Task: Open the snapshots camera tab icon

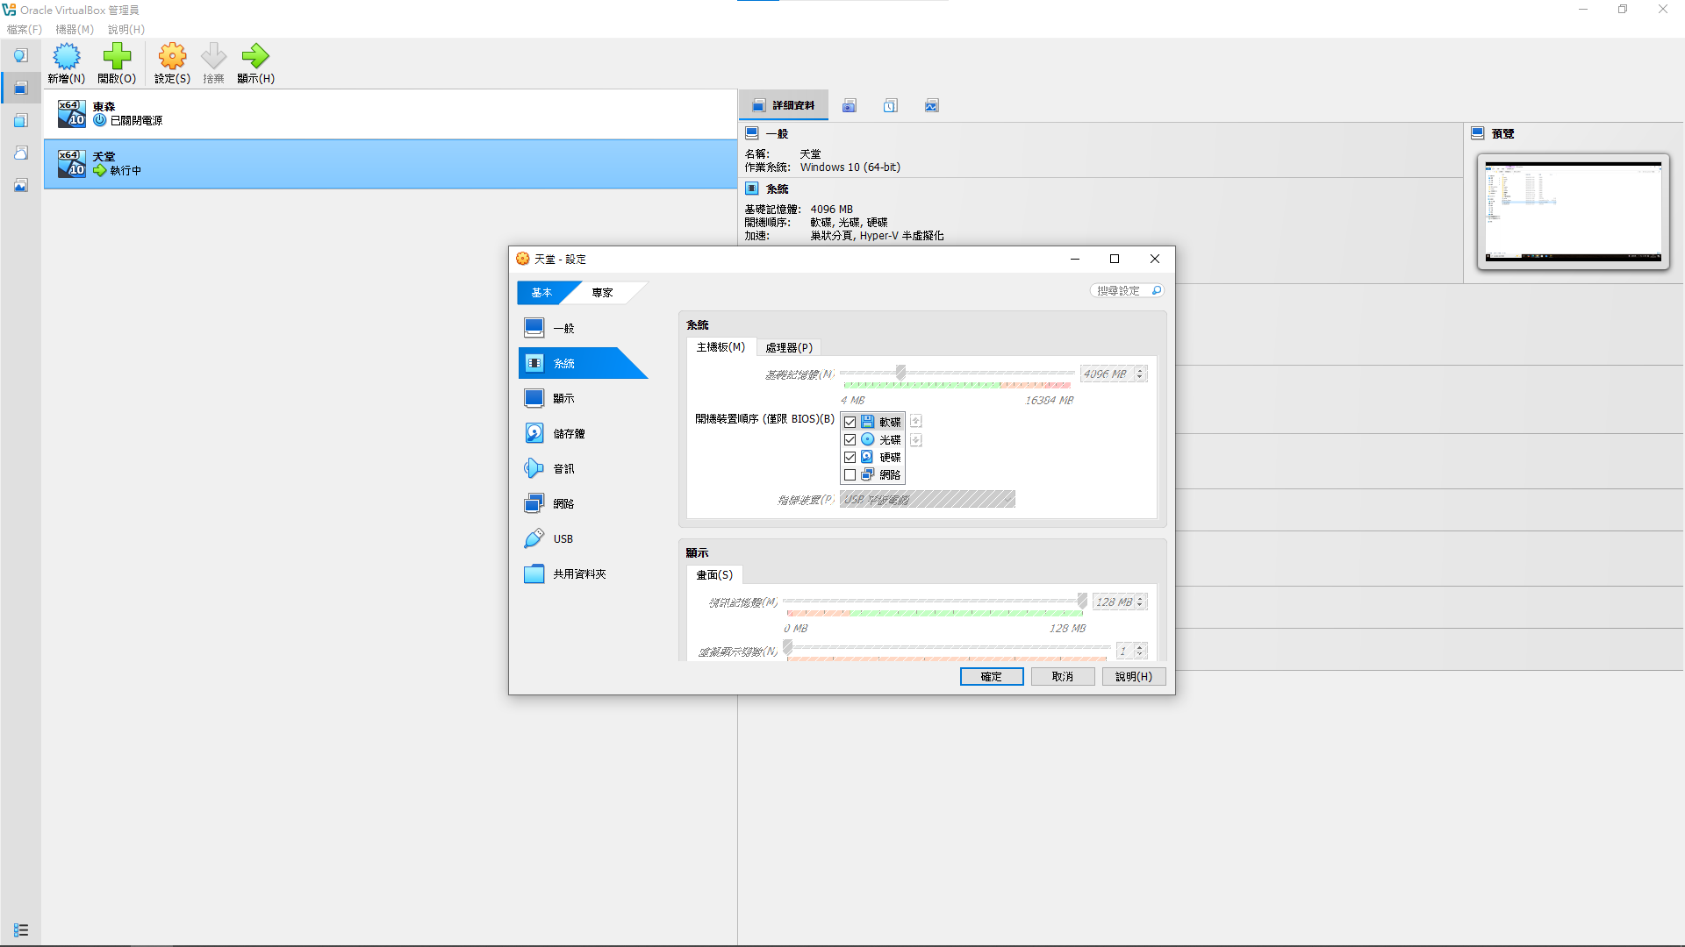Action: tap(849, 106)
